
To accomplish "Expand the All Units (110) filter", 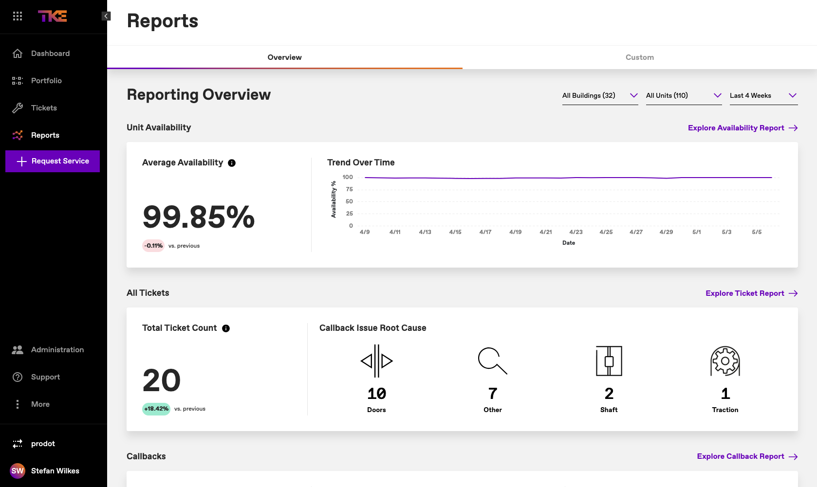I will tap(683, 95).
